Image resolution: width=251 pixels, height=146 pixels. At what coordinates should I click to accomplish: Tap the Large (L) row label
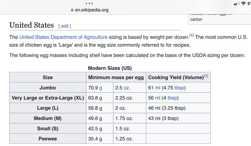point(48,108)
